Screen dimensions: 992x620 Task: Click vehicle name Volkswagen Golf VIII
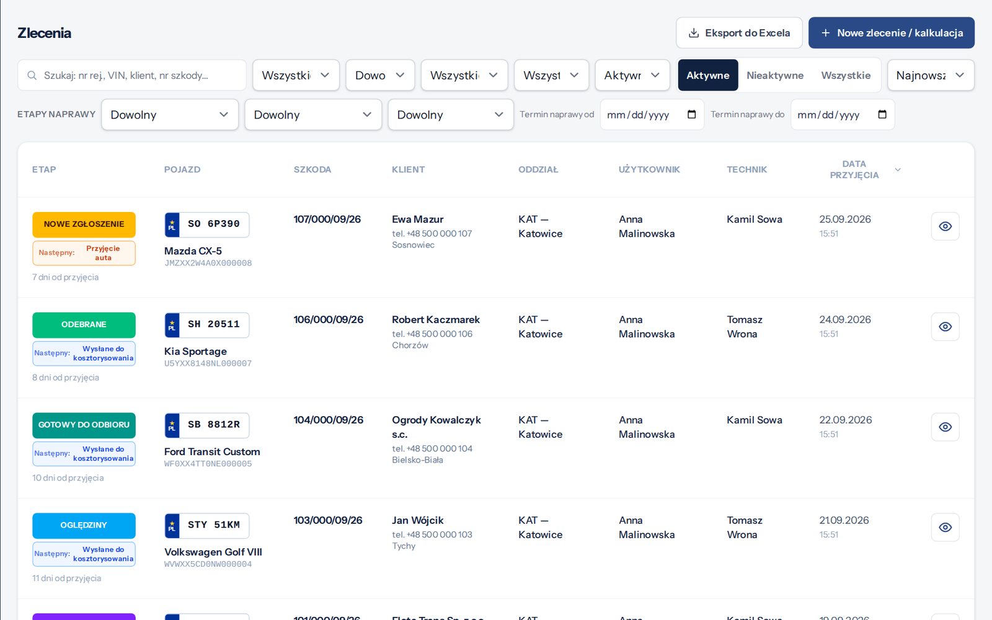[x=213, y=552]
